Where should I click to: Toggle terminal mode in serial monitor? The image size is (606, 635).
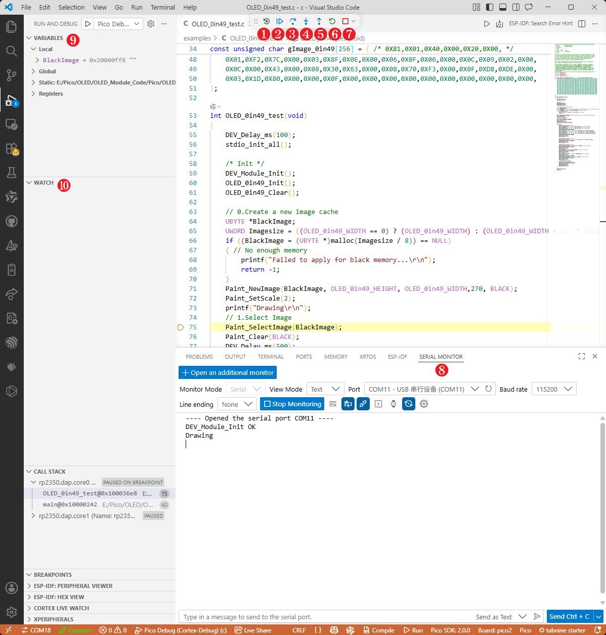(x=378, y=404)
